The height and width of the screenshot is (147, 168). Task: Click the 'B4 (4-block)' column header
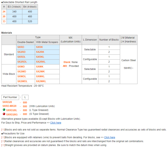pos(30,6)
